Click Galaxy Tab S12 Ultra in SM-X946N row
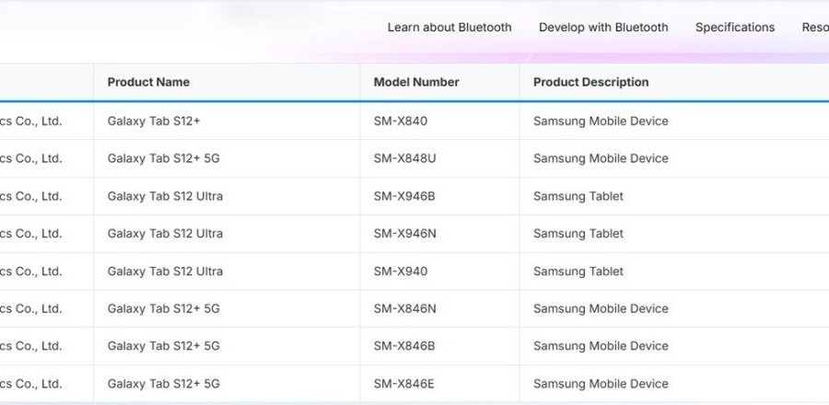 click(x=165, y=234)
